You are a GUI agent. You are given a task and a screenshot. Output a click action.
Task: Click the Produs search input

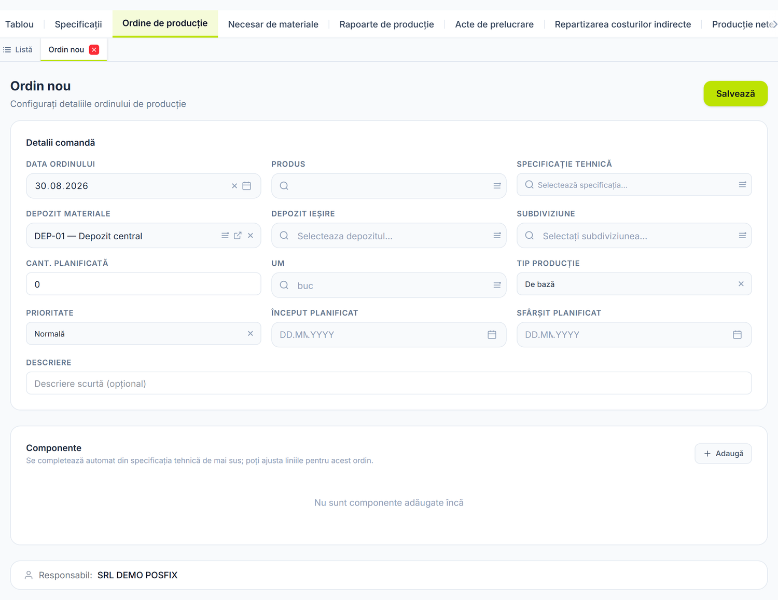(x=389, y=186)
